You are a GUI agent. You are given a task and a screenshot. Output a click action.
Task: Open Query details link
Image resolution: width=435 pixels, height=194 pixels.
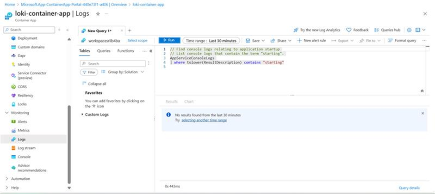[x=409, y=188]
